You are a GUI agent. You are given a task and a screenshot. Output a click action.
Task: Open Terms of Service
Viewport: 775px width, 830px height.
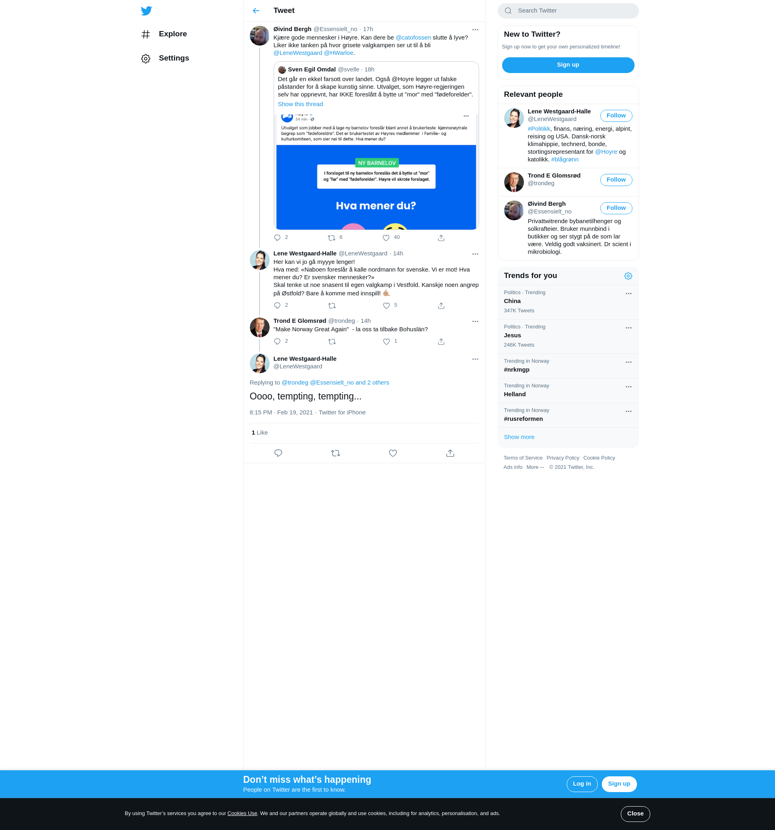coord(523,458)
